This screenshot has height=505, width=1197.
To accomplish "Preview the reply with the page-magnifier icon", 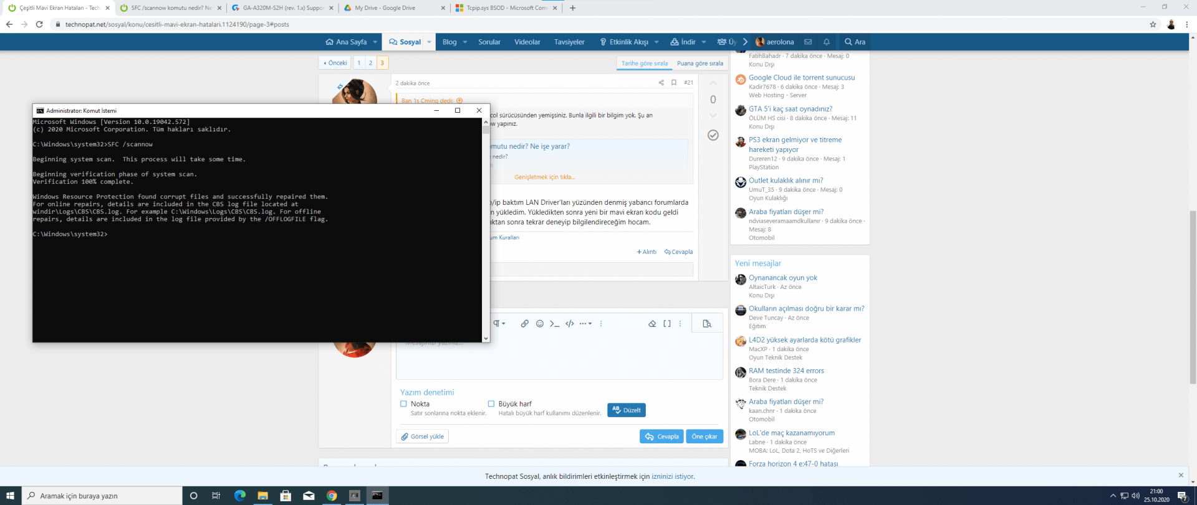I will tap(707, 324).
